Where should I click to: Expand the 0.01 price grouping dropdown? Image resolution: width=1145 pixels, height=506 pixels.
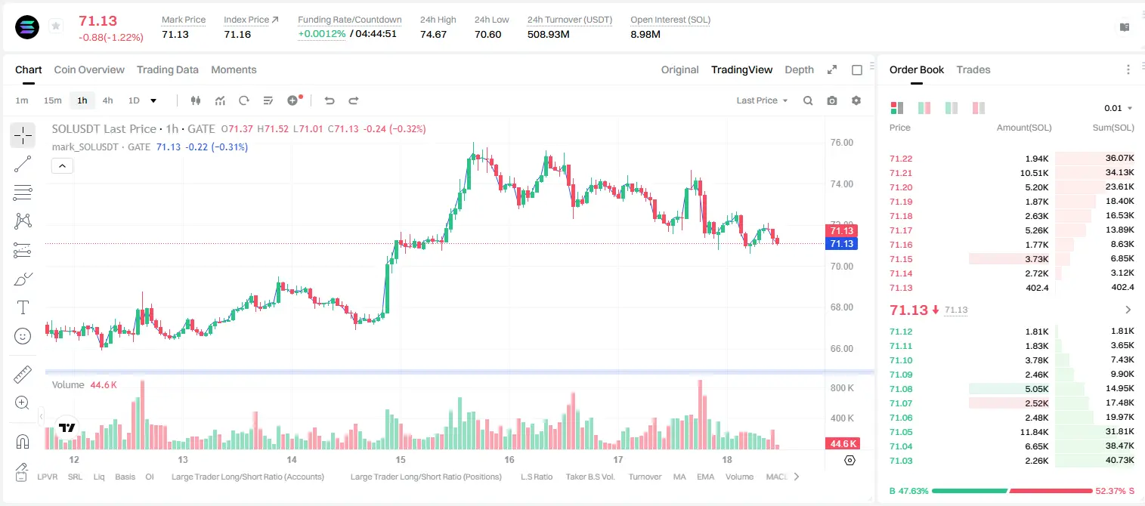click(x=1119, y=108)
